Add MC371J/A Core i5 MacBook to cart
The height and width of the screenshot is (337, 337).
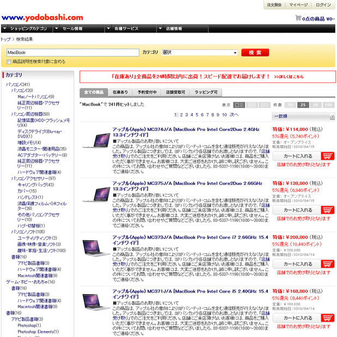303,318
